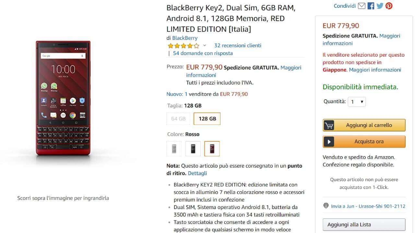The width and height of the screenshot is (415, 233).
Task: Click the Acquista ora play icon
Action: [329, 142]
